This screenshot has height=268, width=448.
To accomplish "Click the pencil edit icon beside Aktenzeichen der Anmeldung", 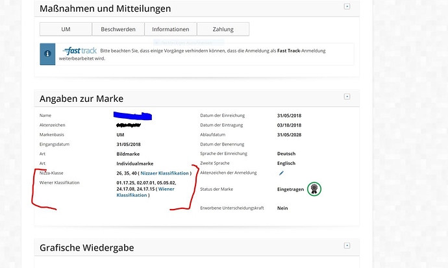I will pos(281,173).
